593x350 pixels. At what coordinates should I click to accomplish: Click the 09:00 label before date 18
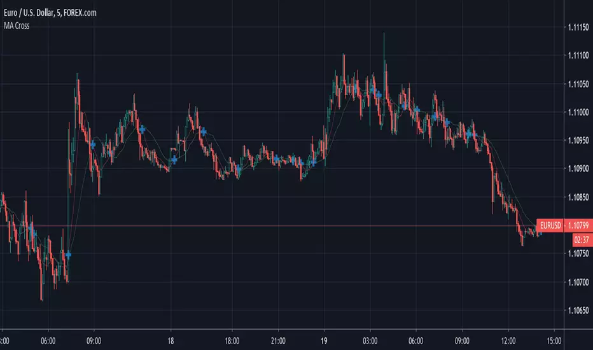[94, 341]
